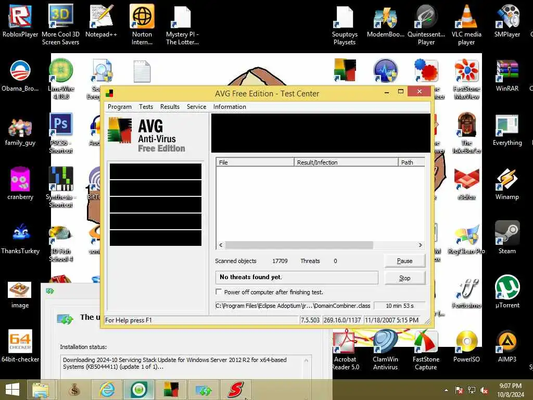
Task: Click Windows Update scroll up arrow
Action: [306, 360]
